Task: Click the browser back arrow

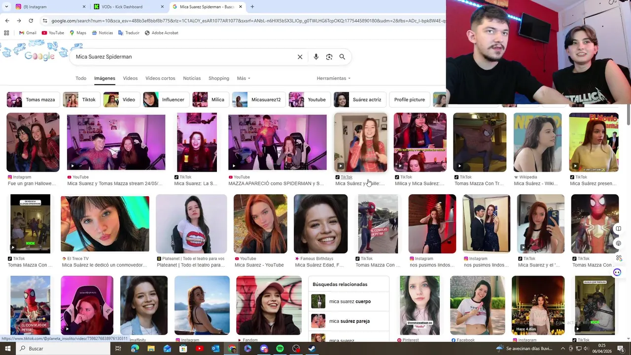Action: [7, 21]
